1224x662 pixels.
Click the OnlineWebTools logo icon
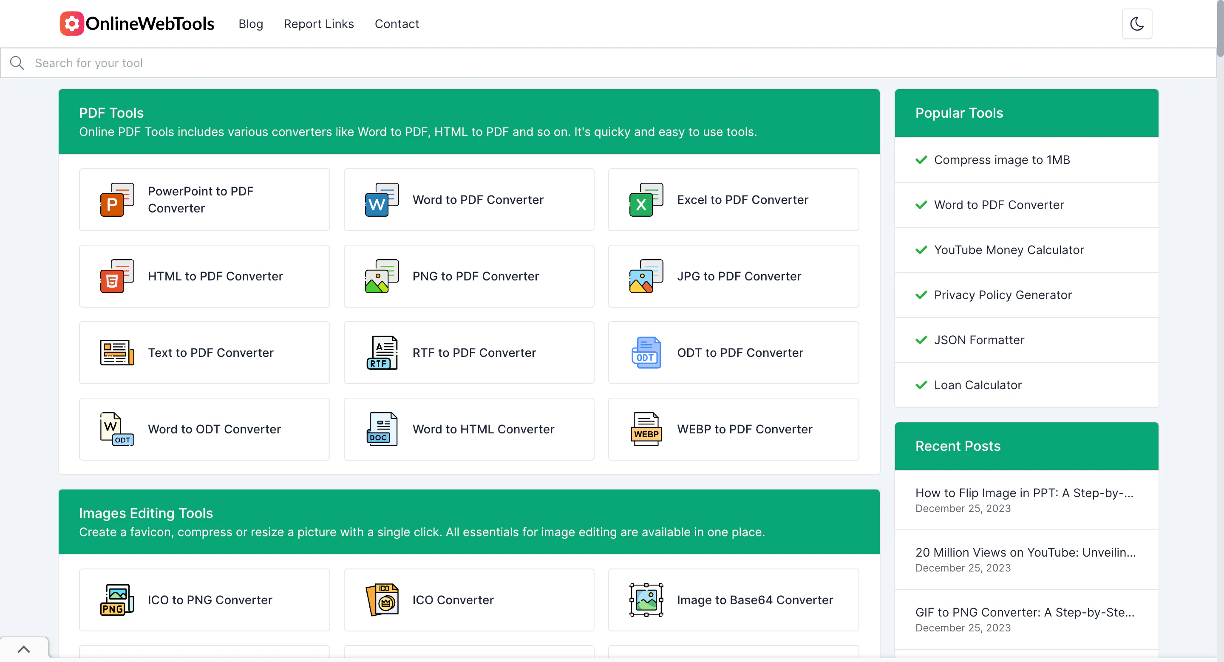[72, 23]
